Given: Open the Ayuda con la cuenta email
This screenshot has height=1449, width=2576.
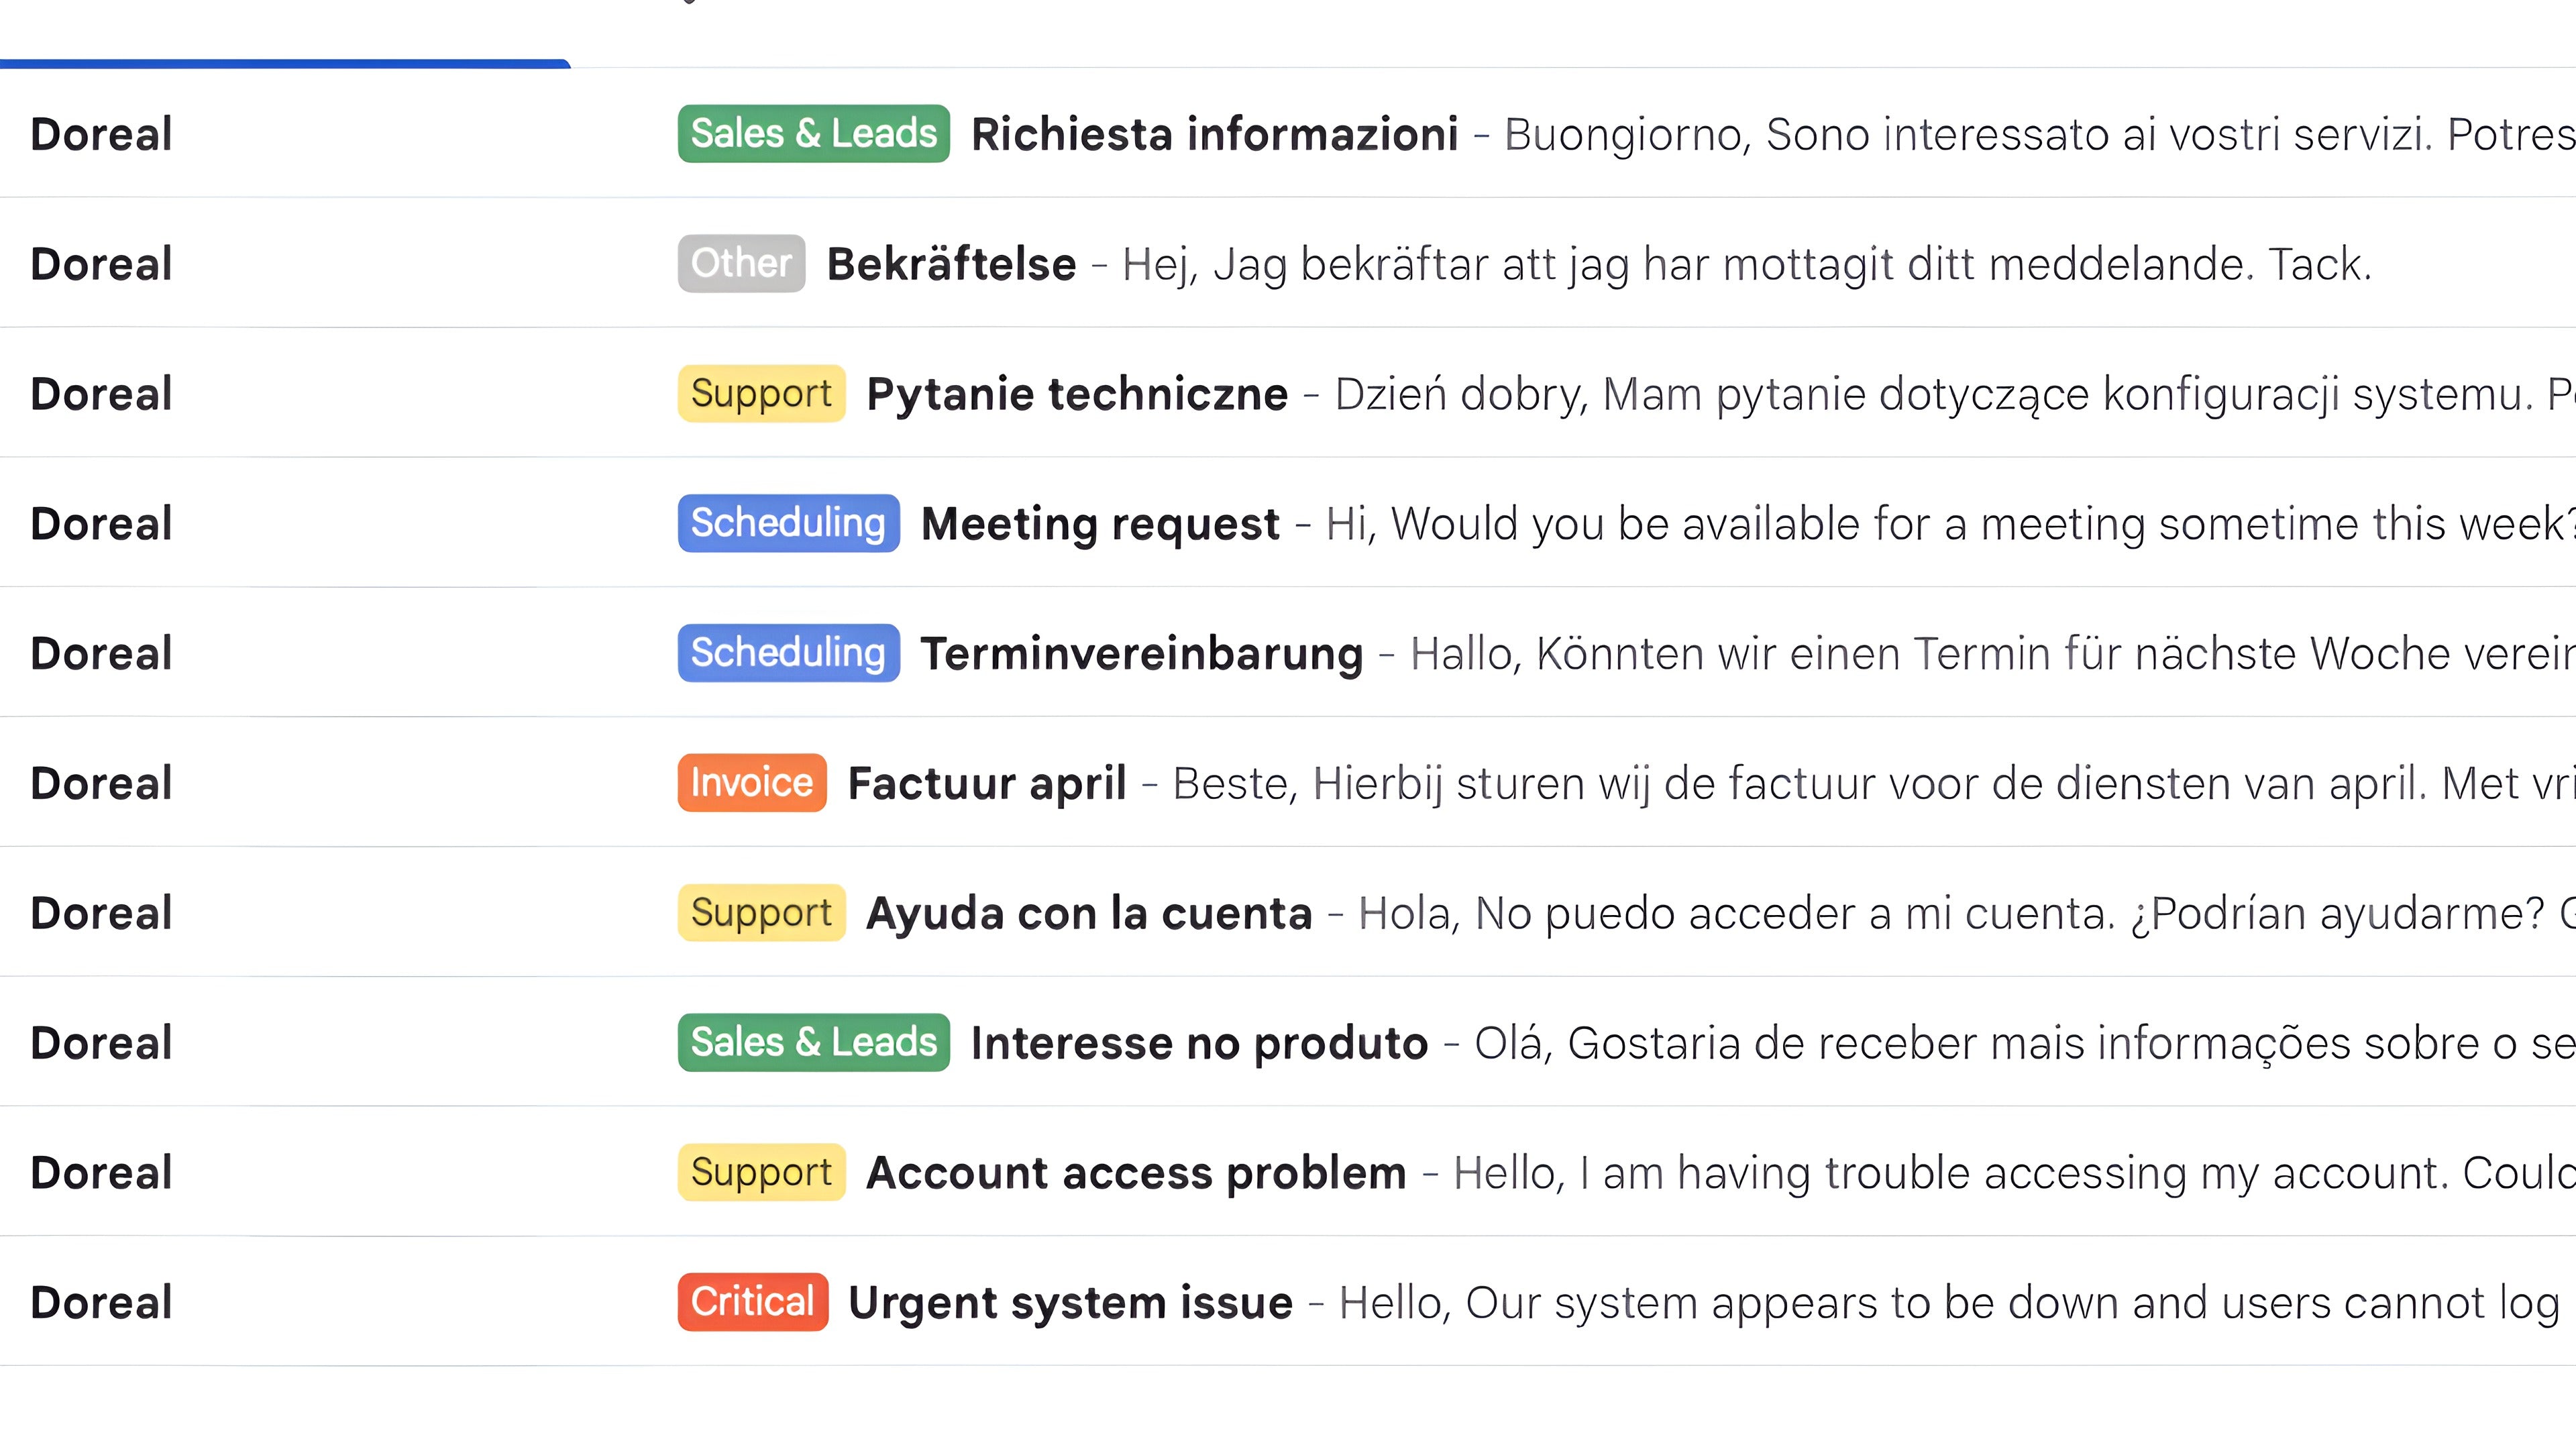Looking at the screenshot, I should point(1089,913).
